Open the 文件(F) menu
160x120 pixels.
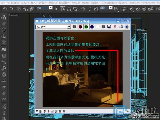(x=5, y=2)
